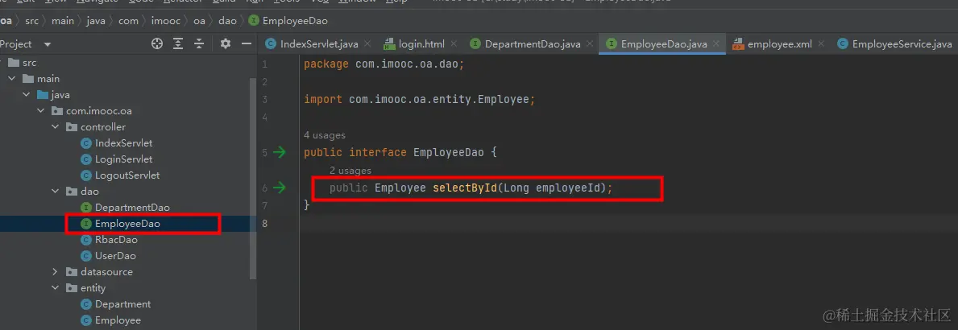Click java in the breadcrumb path
958x330 pixels.
[96, 21]
